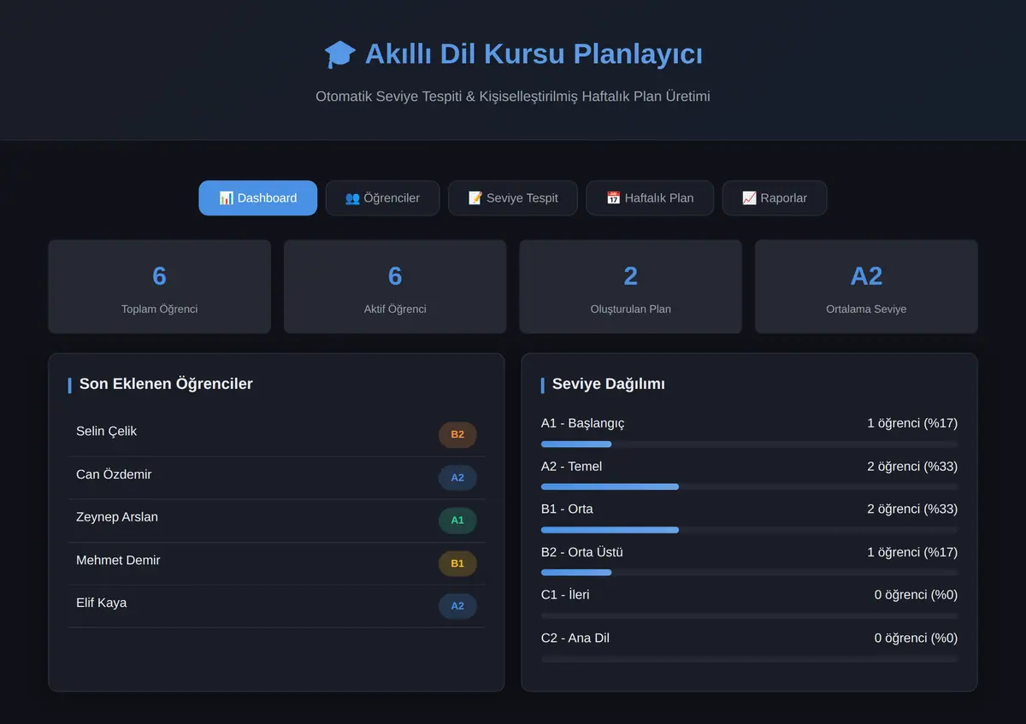Open the Seviye Tespit tab
Viewport: 1026px width, 724px height.
513,197
